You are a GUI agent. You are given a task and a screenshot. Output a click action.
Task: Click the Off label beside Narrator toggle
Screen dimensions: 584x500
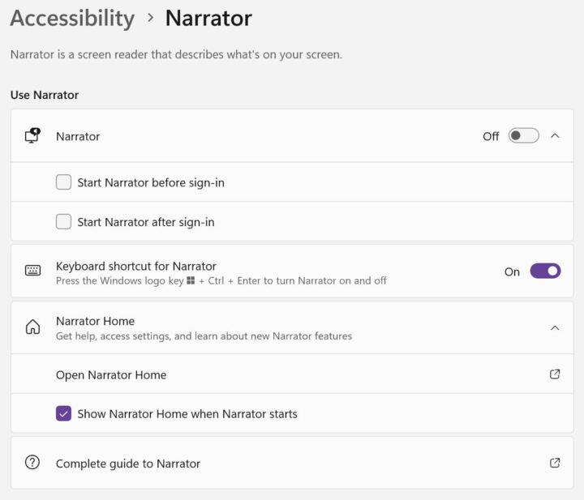tap(491, 136)
